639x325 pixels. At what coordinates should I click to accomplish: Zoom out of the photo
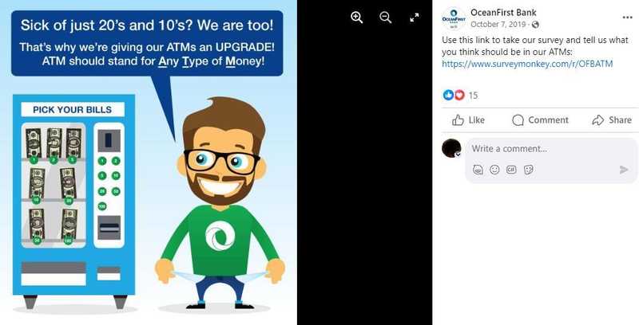[385, 18]
